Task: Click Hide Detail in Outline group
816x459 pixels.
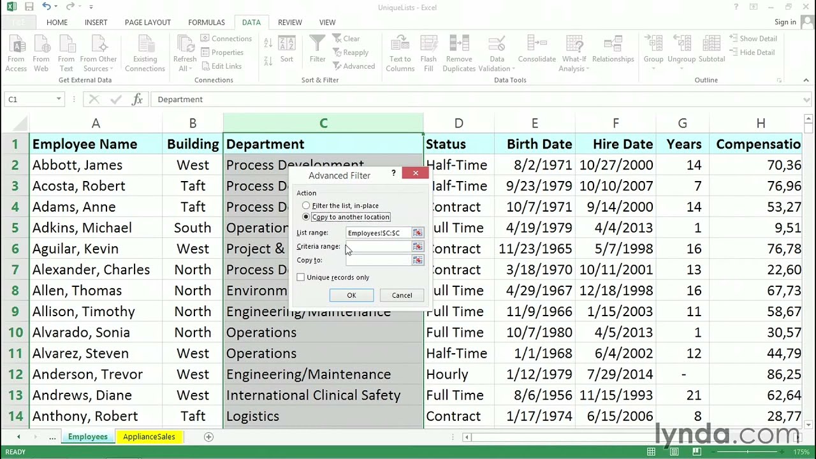Action: tap(752, 52)
